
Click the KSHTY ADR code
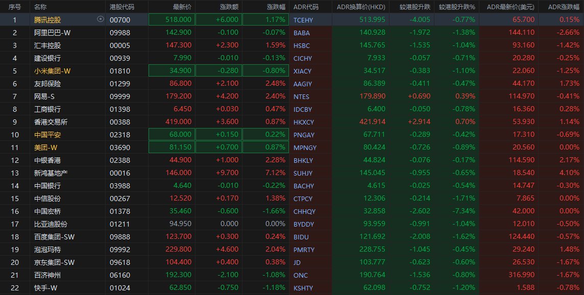(x=303, y=288)
